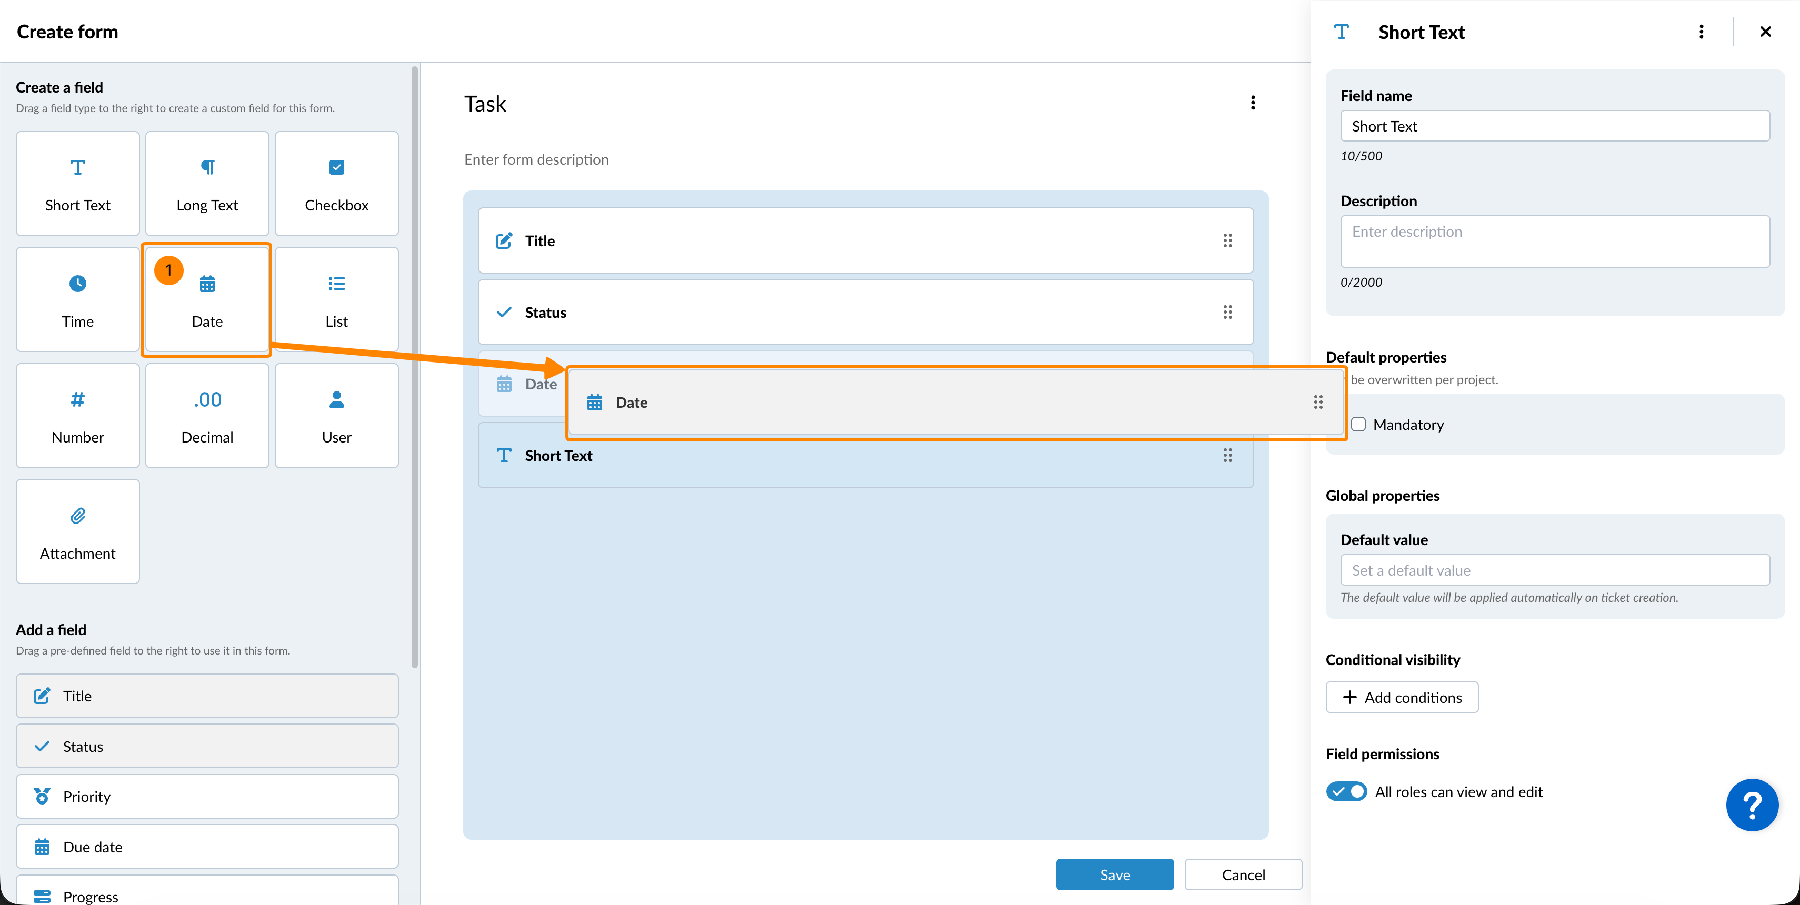Viewport: 1800px width, 905px height.
Task: Click the Field name input box
Action: 1554,126
